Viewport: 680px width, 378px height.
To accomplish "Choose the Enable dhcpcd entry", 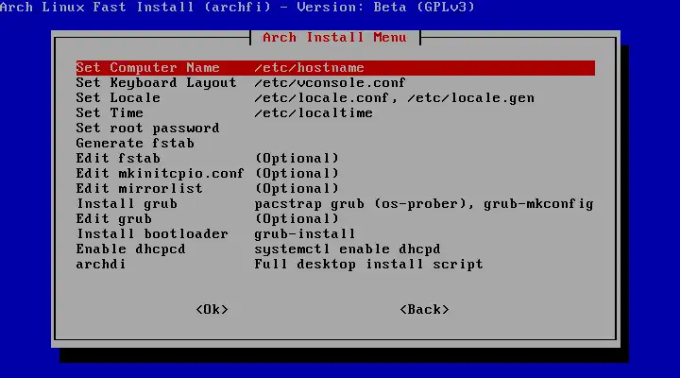I will click(x=335, y=249).
